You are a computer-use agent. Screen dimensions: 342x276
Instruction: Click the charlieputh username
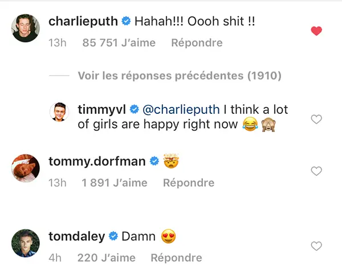(x=83, y=22)
